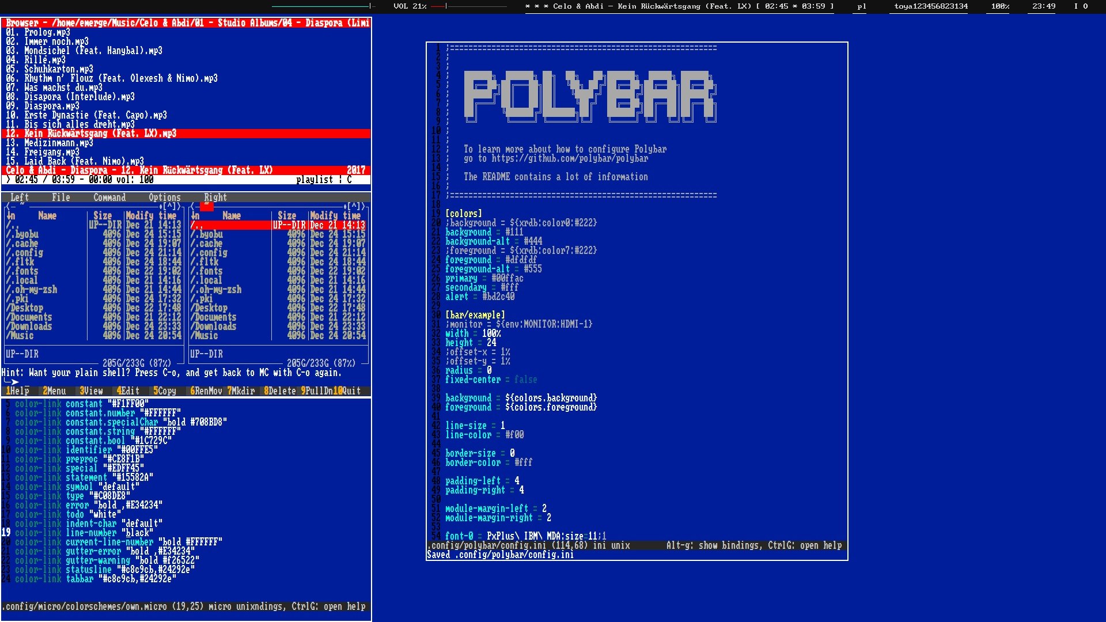Image resolution: width=1106 pixels, height=622 pixels.
Task: Open the Options menu in Midnight Commander
Action: tap(165, 198)
